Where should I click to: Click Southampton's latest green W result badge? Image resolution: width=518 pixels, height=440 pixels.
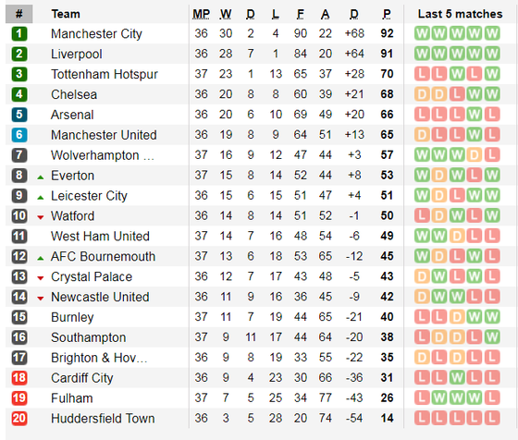[x=492, y=337]
